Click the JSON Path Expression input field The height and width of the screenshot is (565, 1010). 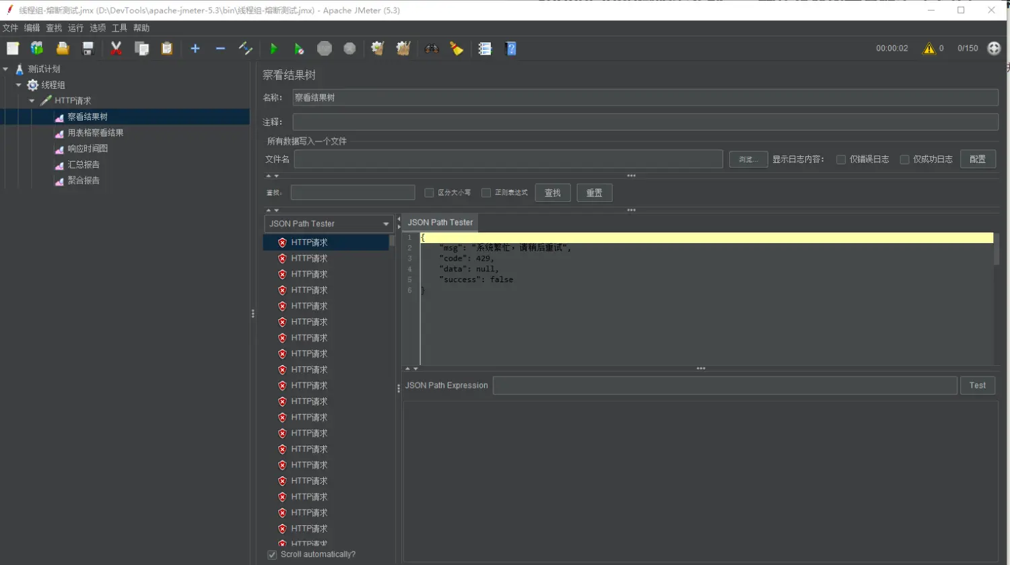(725, 385)
